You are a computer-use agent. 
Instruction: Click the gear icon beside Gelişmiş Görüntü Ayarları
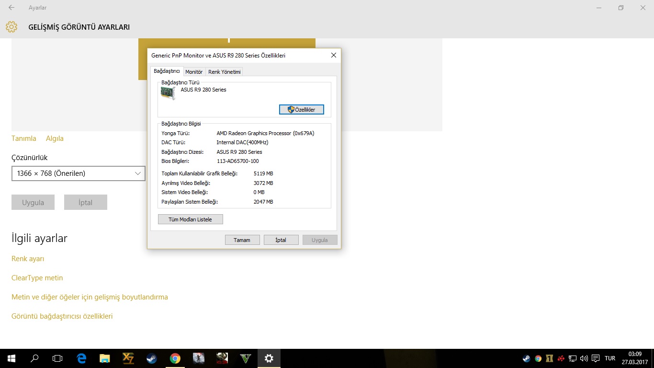[x=11, y=27]
